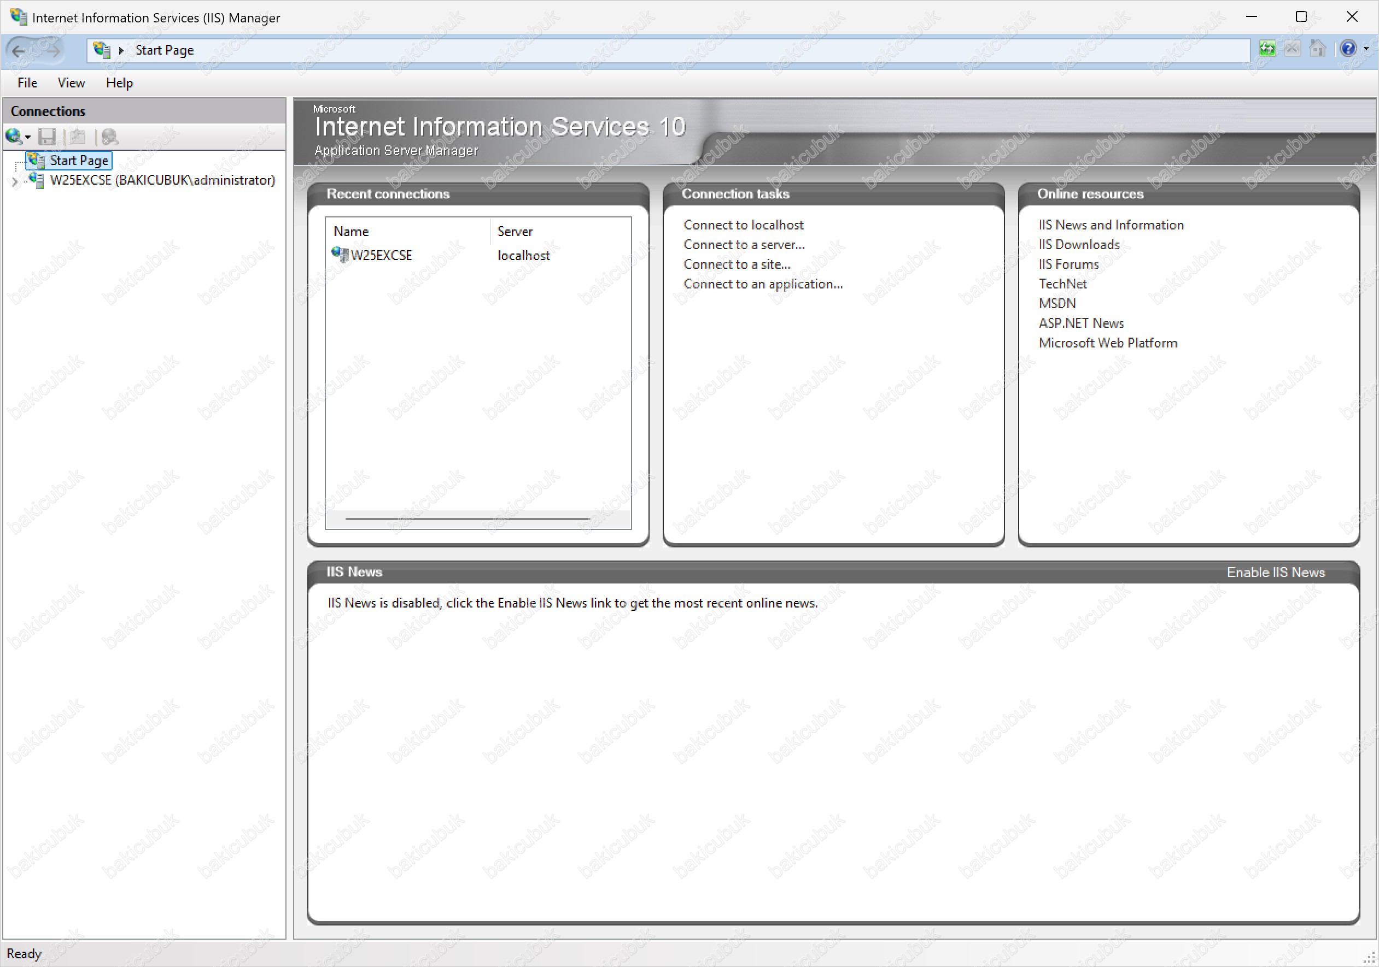Open the View menu
Viewport: 1379px width, 967px height.
point(72,83)
